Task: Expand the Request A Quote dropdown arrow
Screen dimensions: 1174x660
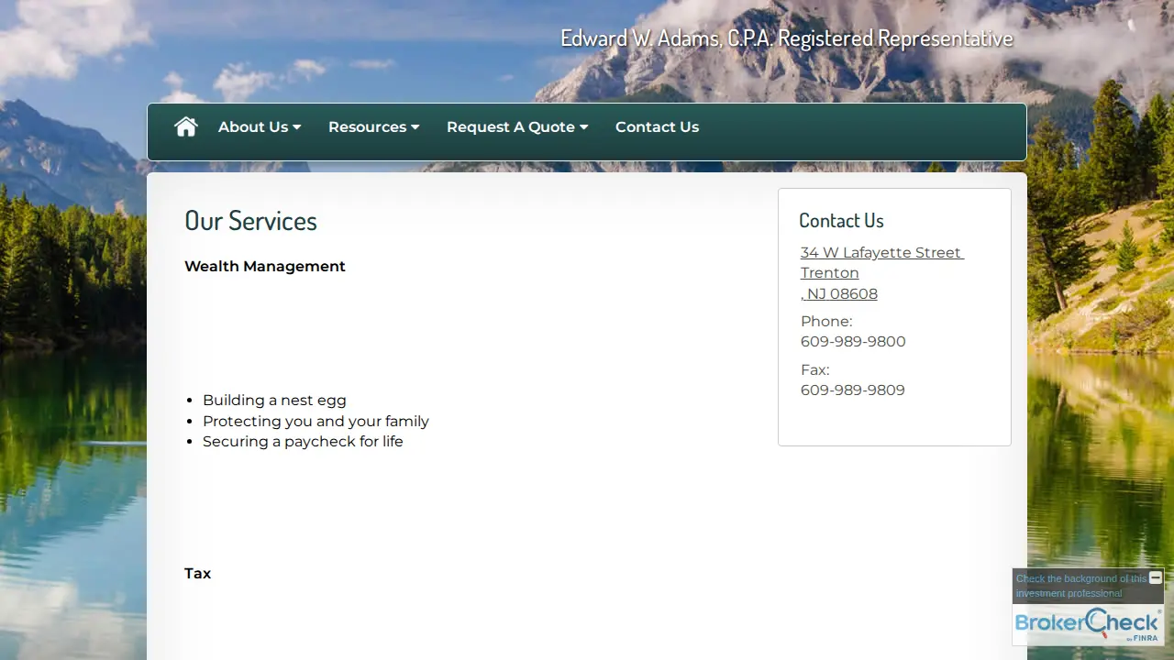Action: pyautogui.click(x=583, y=127)
